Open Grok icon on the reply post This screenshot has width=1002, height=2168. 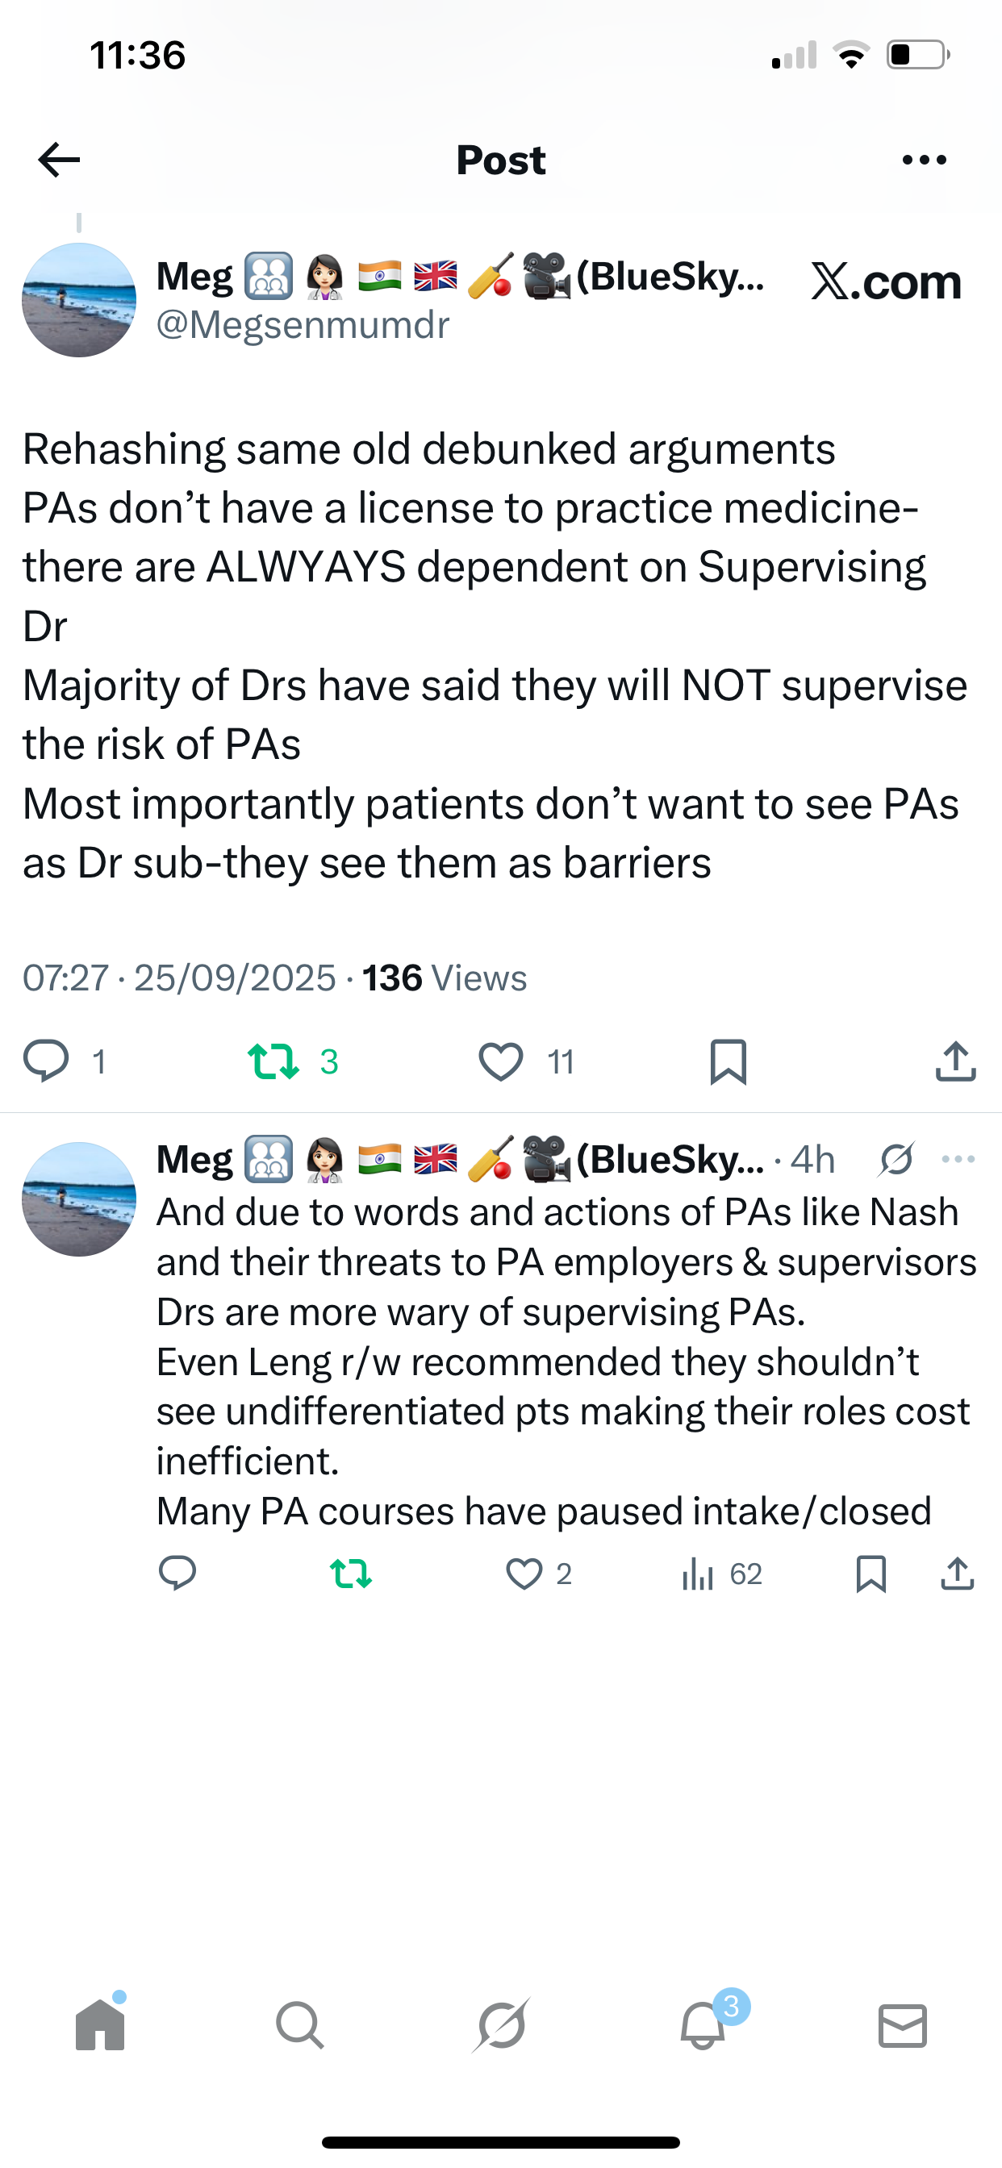click(x=896, y=1160)
